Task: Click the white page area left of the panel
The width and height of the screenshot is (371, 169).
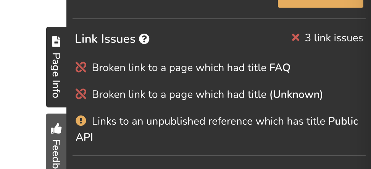Action: [x=23, y=84]
